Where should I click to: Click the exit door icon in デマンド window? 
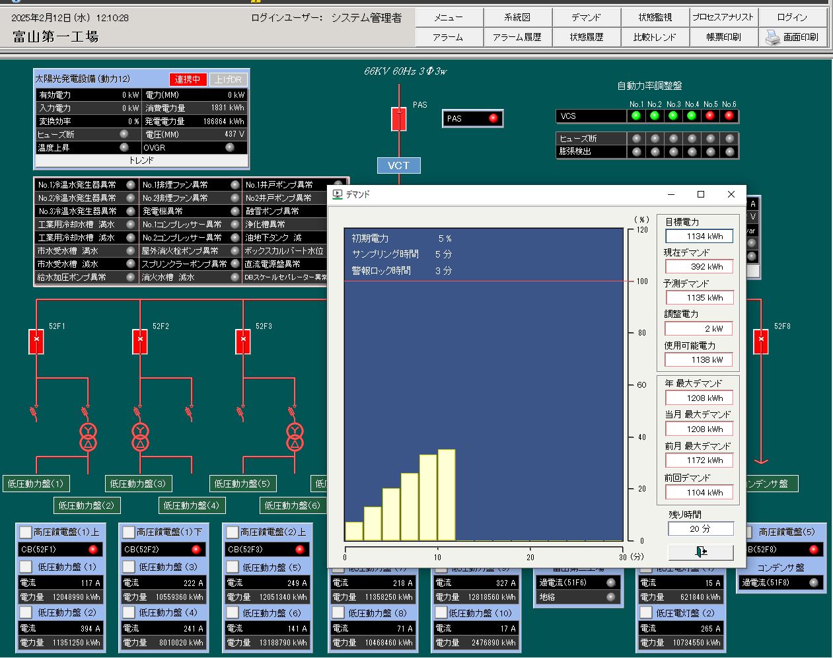click(x=701, y=552)
